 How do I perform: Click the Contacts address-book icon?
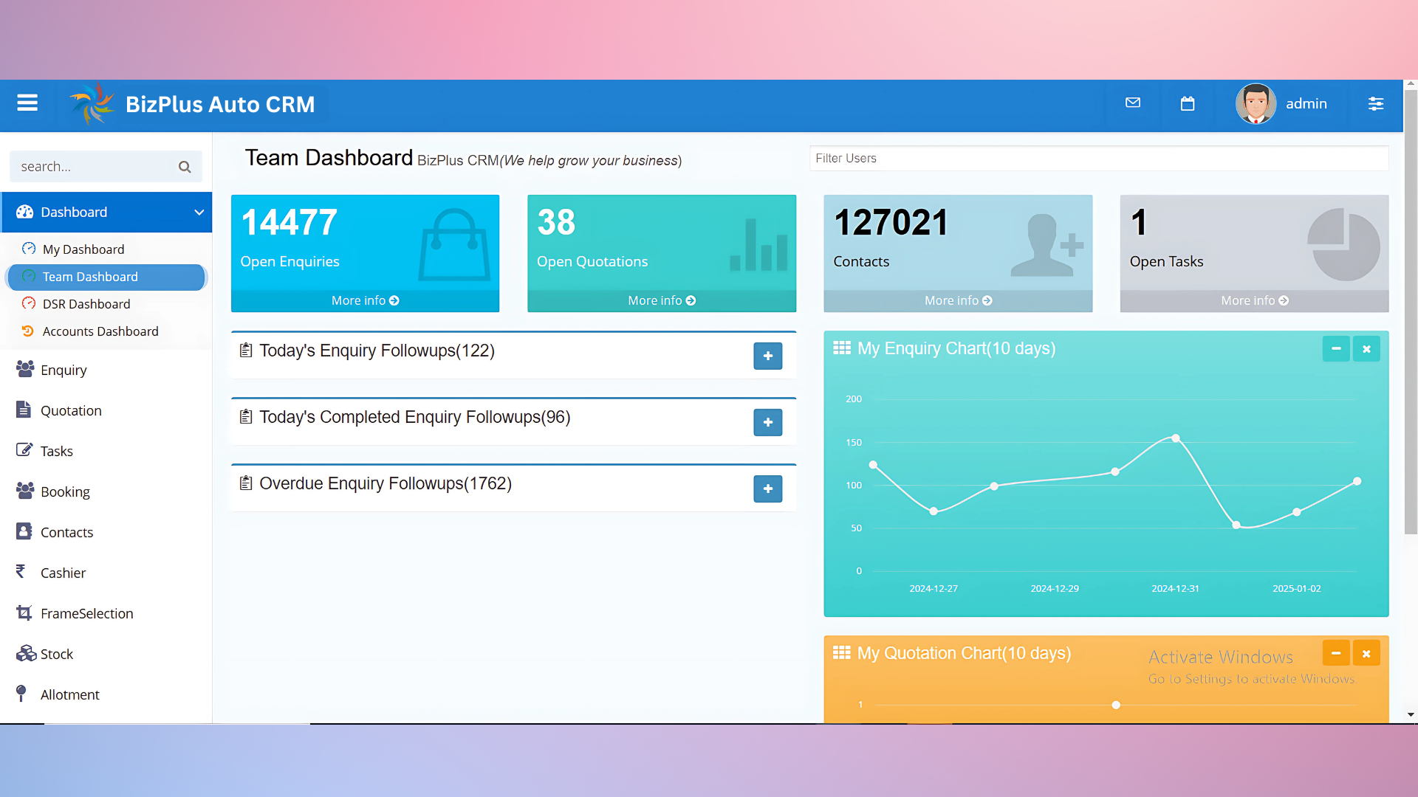point(24,531)
